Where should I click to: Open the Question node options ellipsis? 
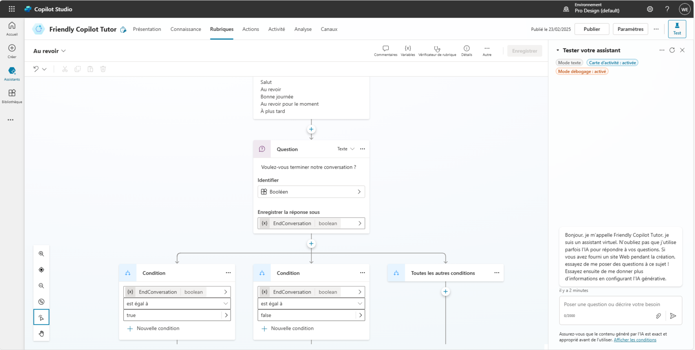(362, 149)
